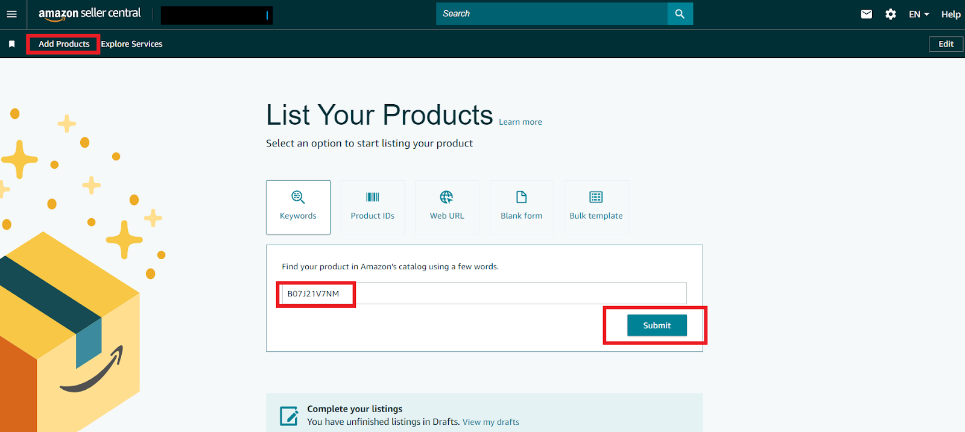Click the bookmark flag icon
The width and height of the screenshot is (965, 432).
[11, 43]
